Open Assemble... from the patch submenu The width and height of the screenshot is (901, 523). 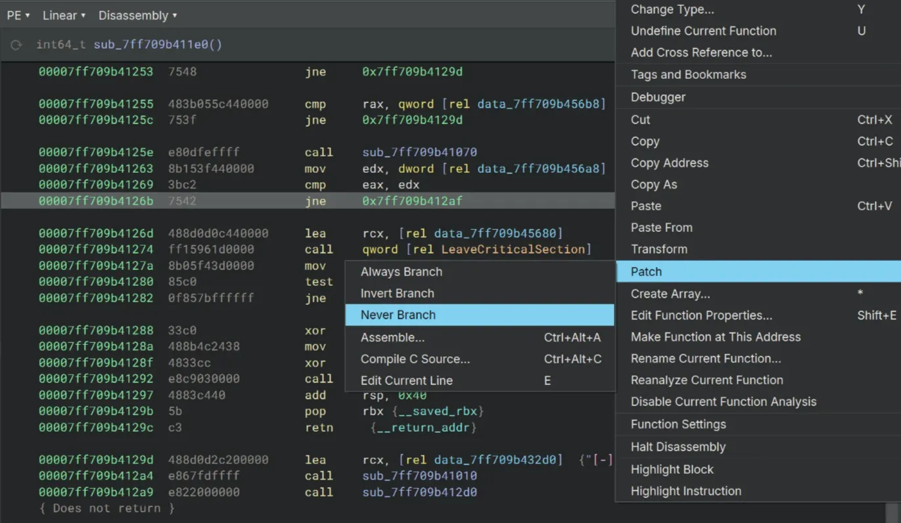tap(392, 337)
